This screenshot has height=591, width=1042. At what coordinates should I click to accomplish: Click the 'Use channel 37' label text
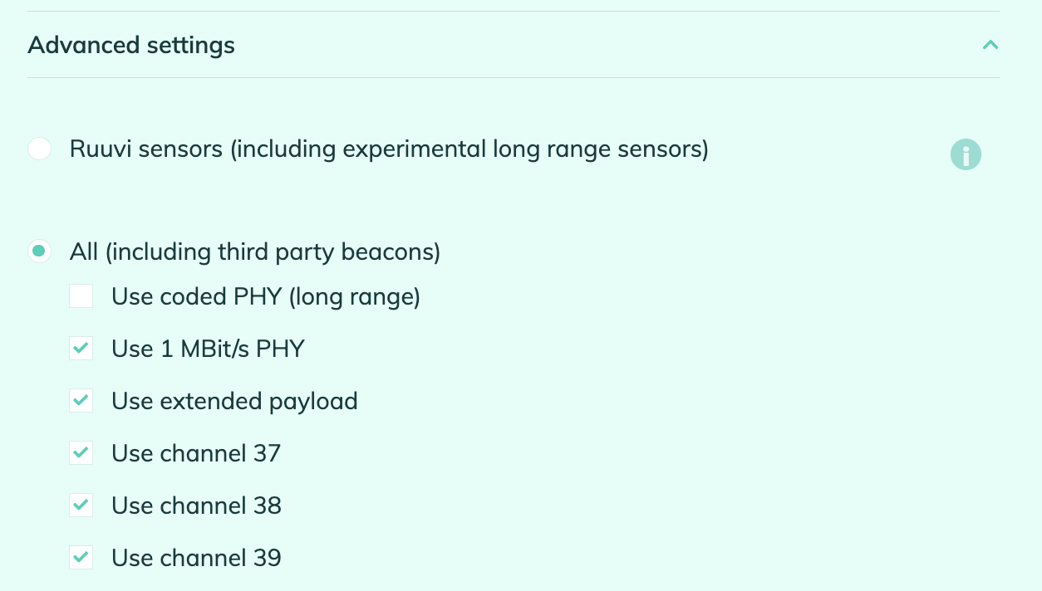coord(196,453)
